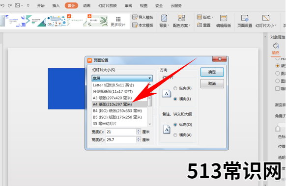Click the 高度 height spinner arrows
286x186 pixels.
coord(139,140)
